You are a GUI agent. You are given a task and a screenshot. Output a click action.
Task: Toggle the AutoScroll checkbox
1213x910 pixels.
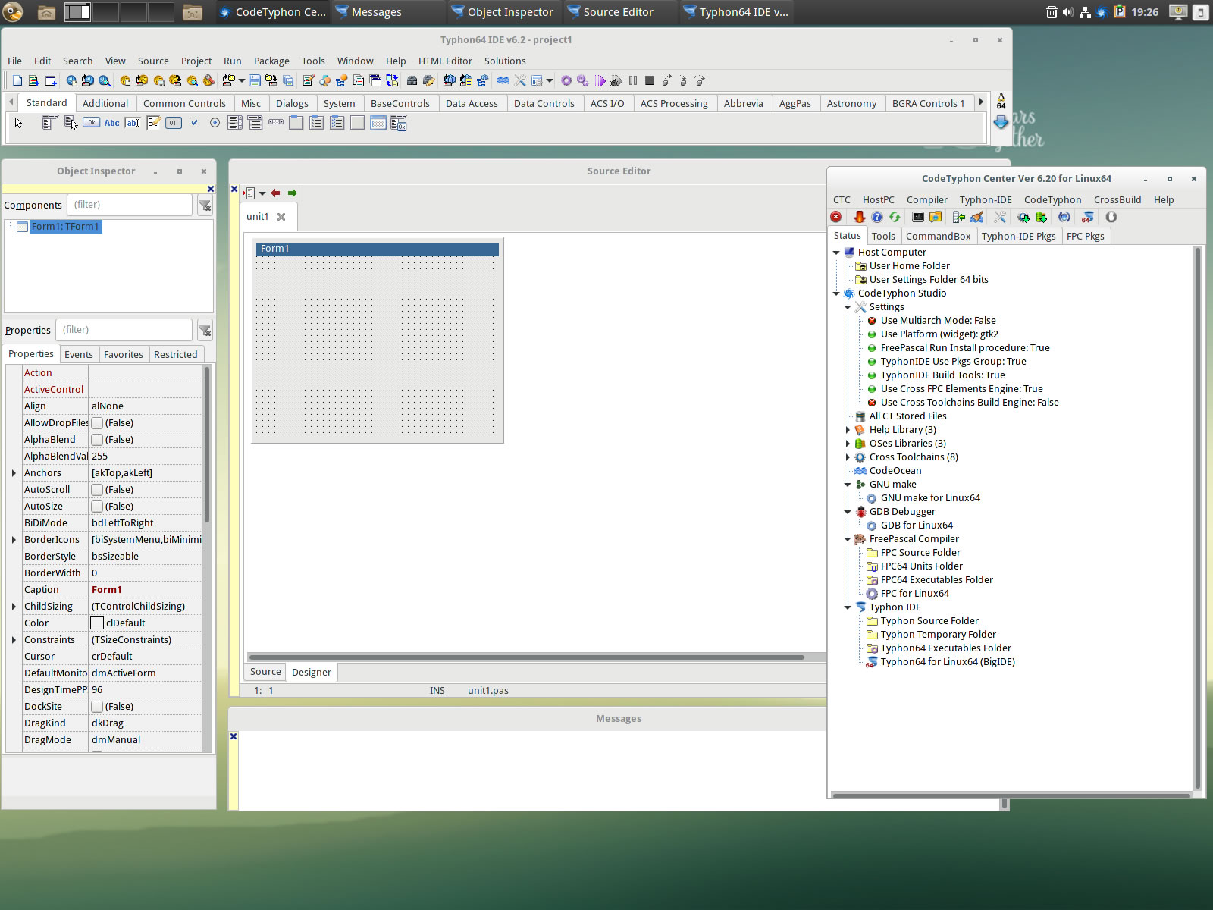click(97, 490)
